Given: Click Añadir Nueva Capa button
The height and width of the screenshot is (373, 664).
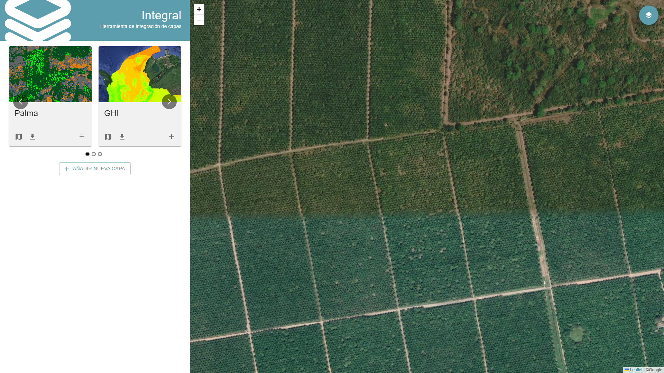Looking at the screenshot, I should (95, 169).
